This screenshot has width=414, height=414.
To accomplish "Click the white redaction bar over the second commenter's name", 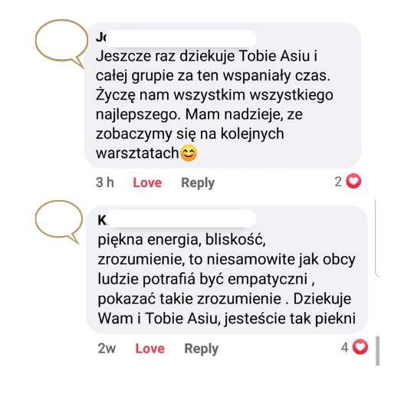I will click(x=181, y=219).
